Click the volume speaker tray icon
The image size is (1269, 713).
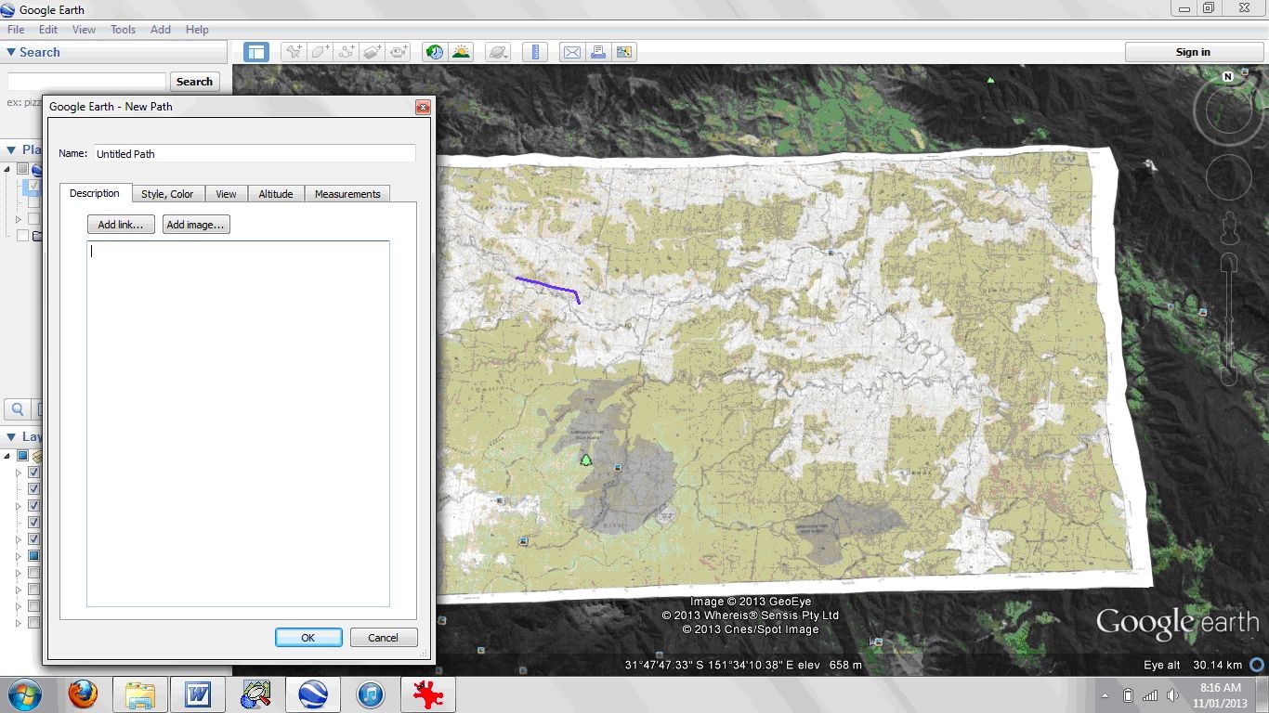pos(1172,695)
